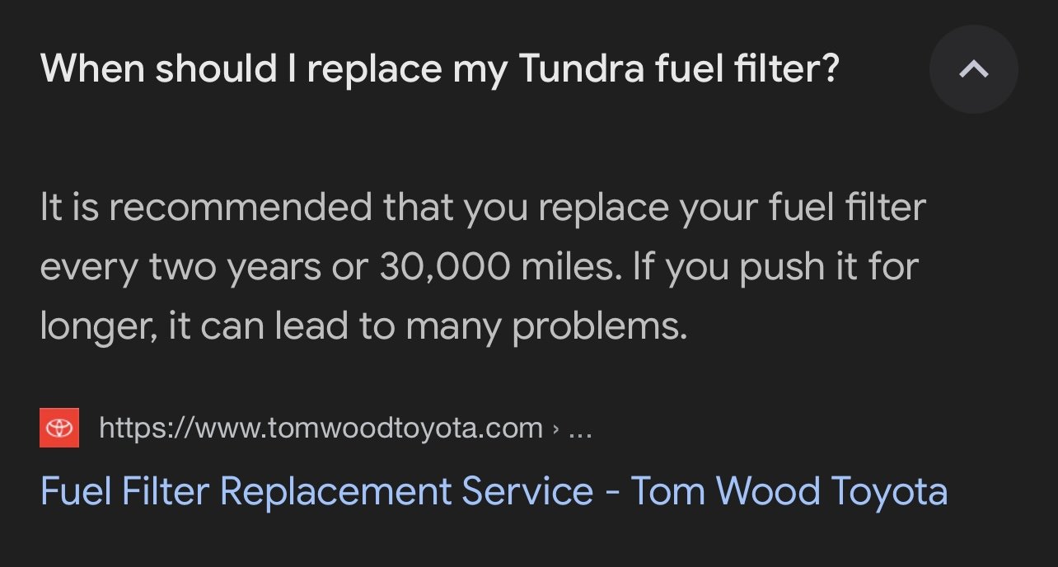Click the tomwoodtoyota.com URL text

tap(321, 428)
